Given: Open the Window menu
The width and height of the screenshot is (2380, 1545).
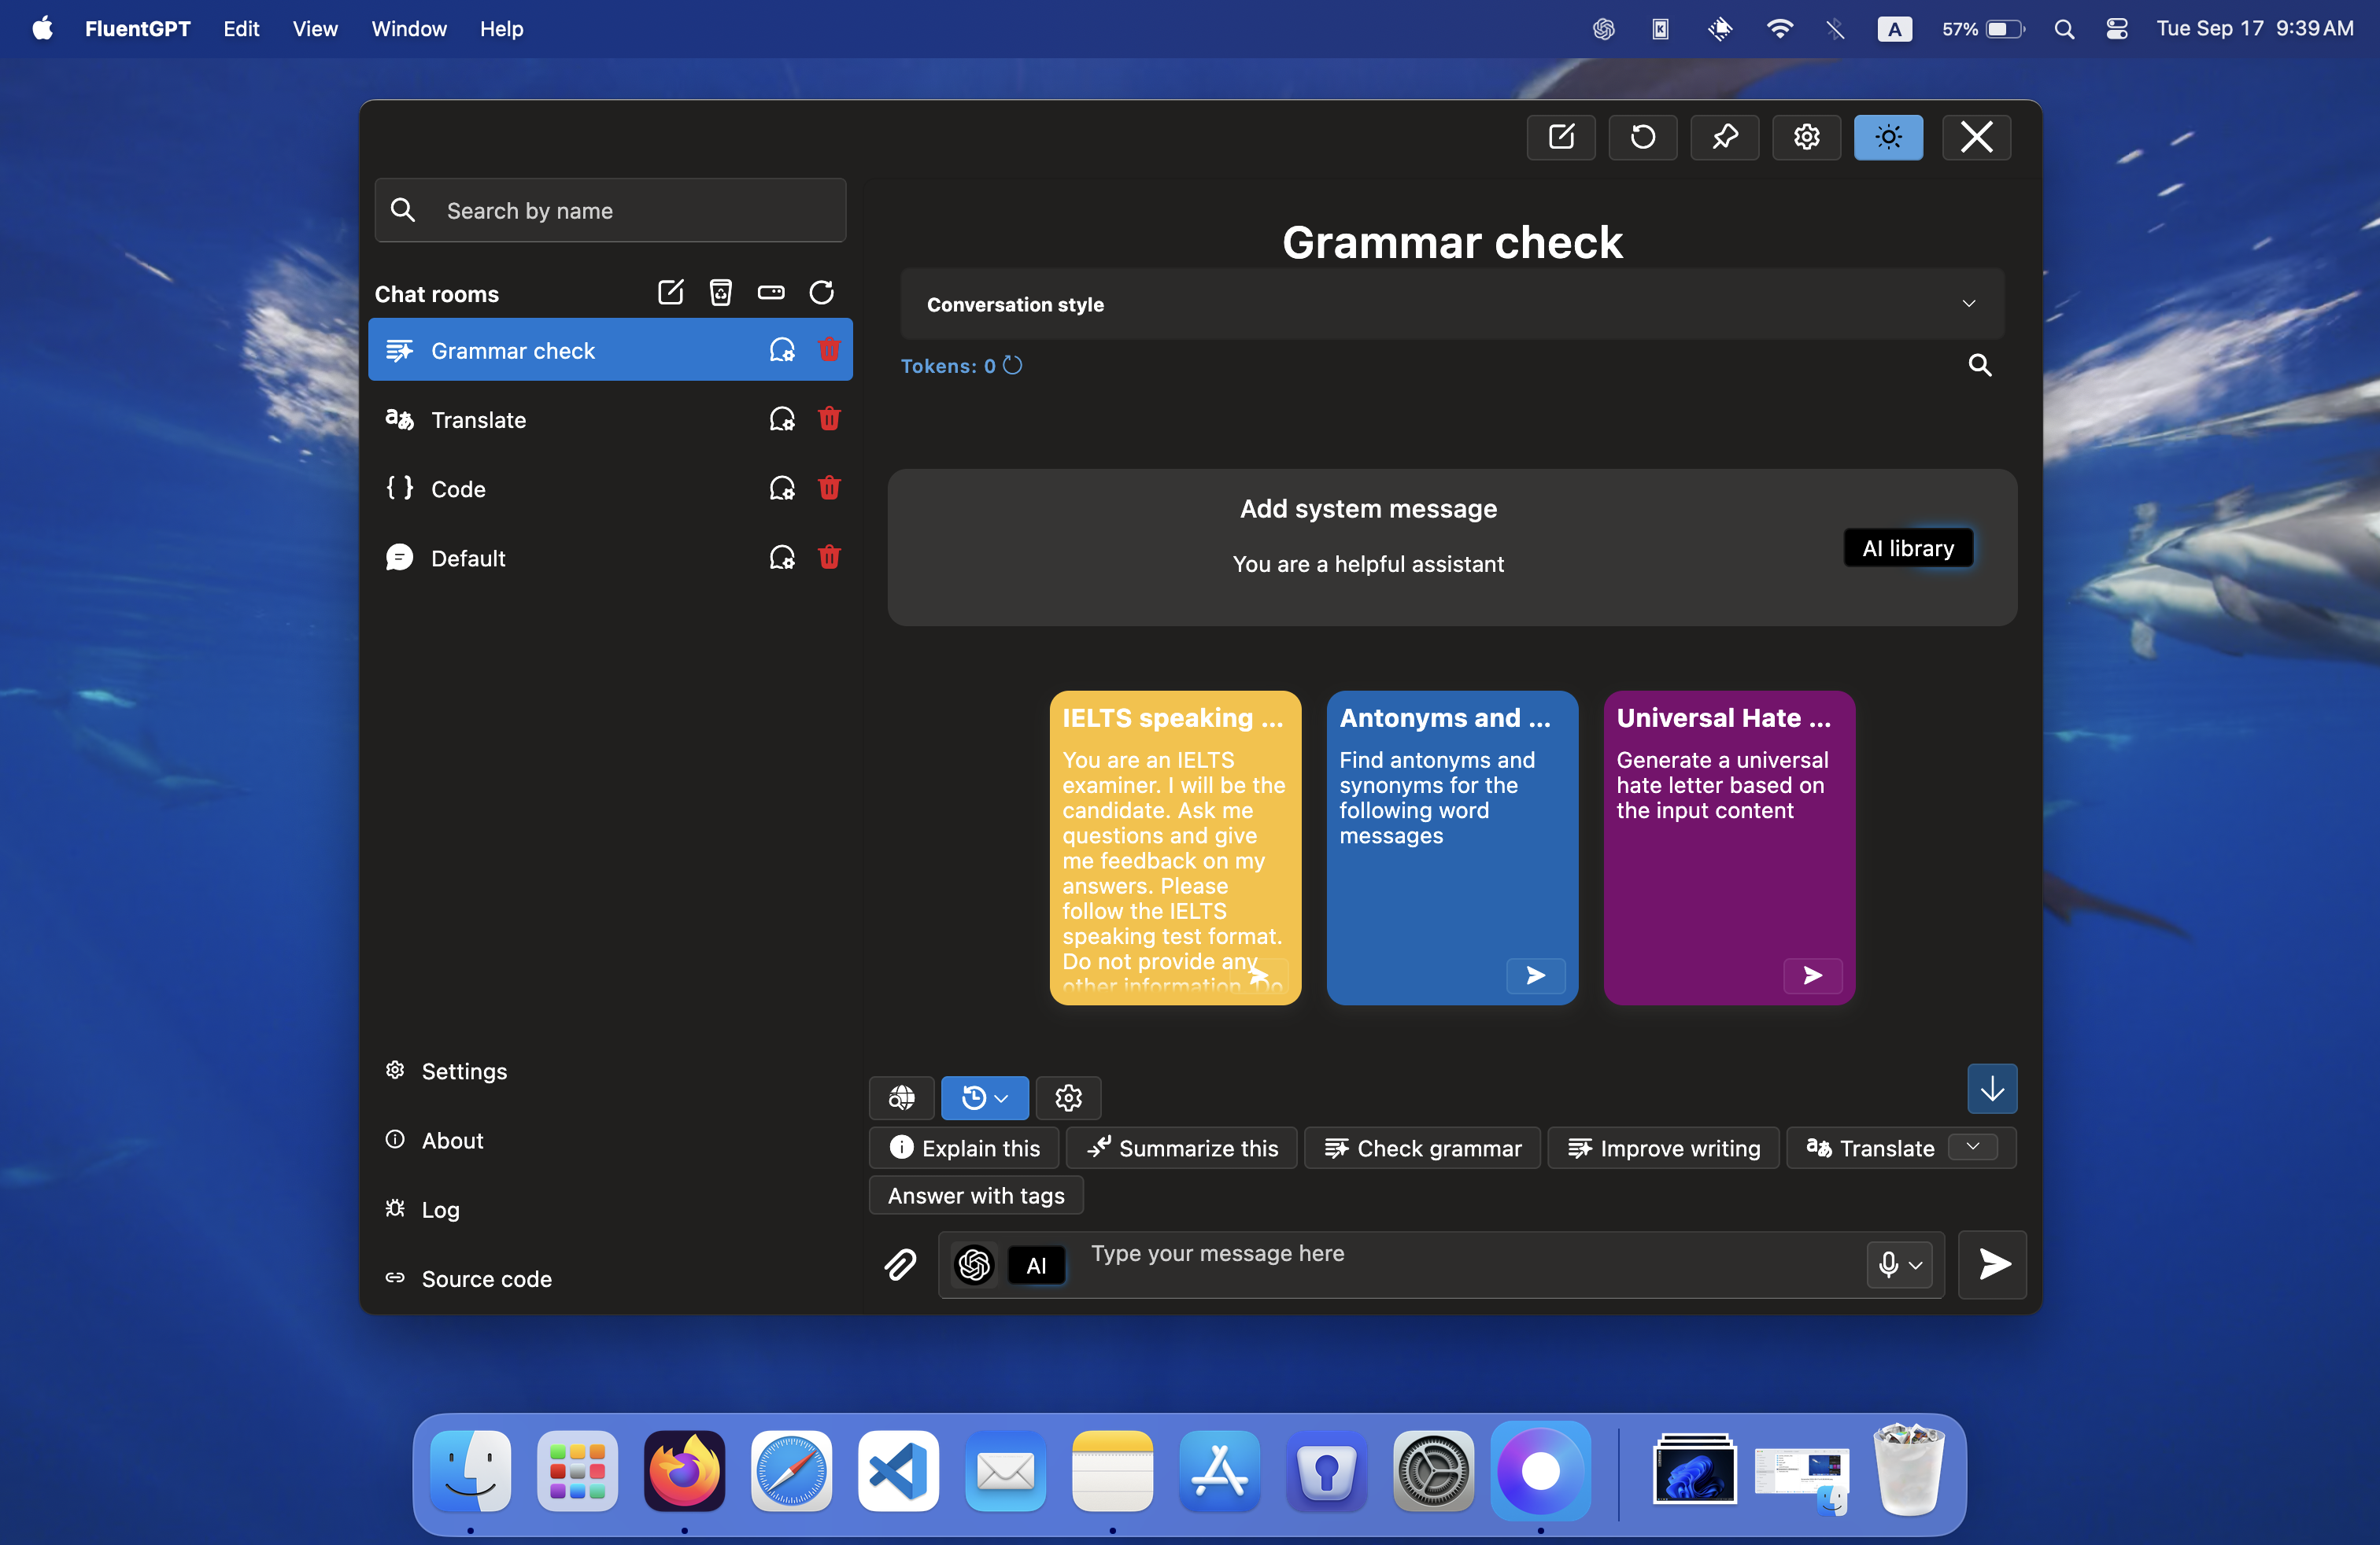Looking at the screenshot, I should pos(408,29).
